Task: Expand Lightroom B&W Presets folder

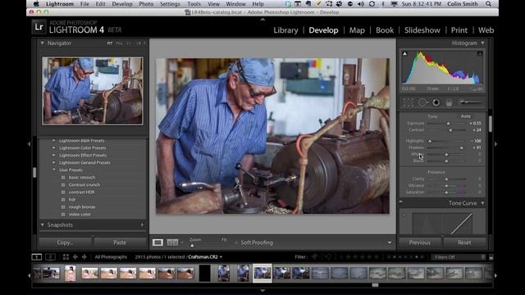Action: pyautogui.click(x=54, y=140)
